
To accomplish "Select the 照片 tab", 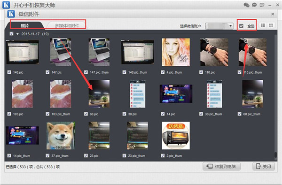I will [x=25, y=26].
